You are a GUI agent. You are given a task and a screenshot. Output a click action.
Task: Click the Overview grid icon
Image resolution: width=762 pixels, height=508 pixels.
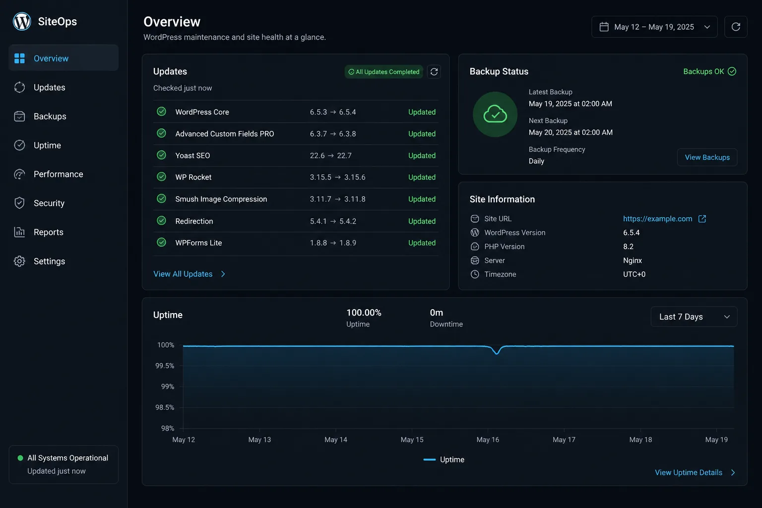(19, 59)
